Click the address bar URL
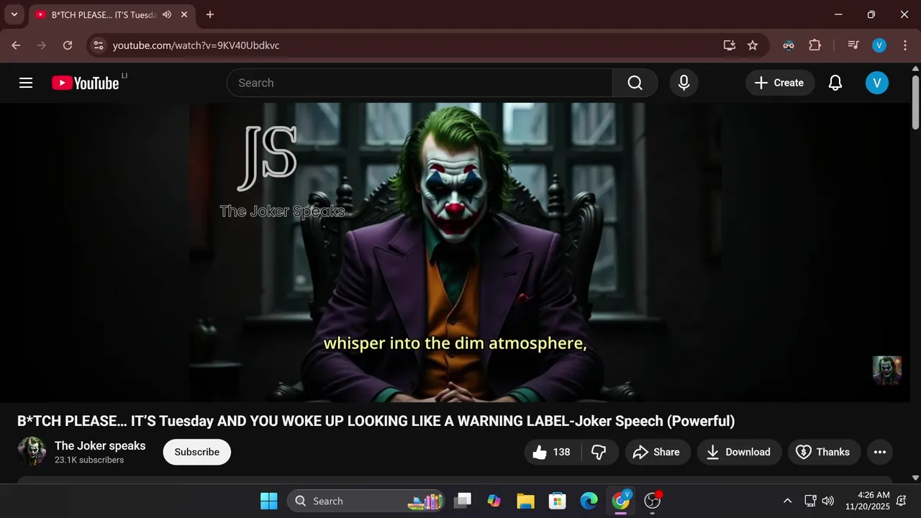Screen dimensions: 921x518 tap(196, 45)
